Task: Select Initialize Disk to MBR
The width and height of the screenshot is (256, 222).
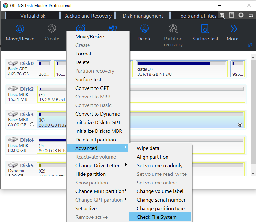Action: pos(97,131)
